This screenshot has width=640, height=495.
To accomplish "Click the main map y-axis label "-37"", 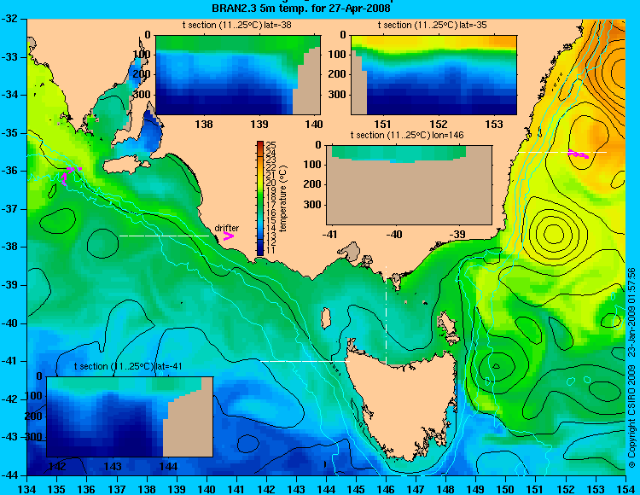I will (9, 209).
